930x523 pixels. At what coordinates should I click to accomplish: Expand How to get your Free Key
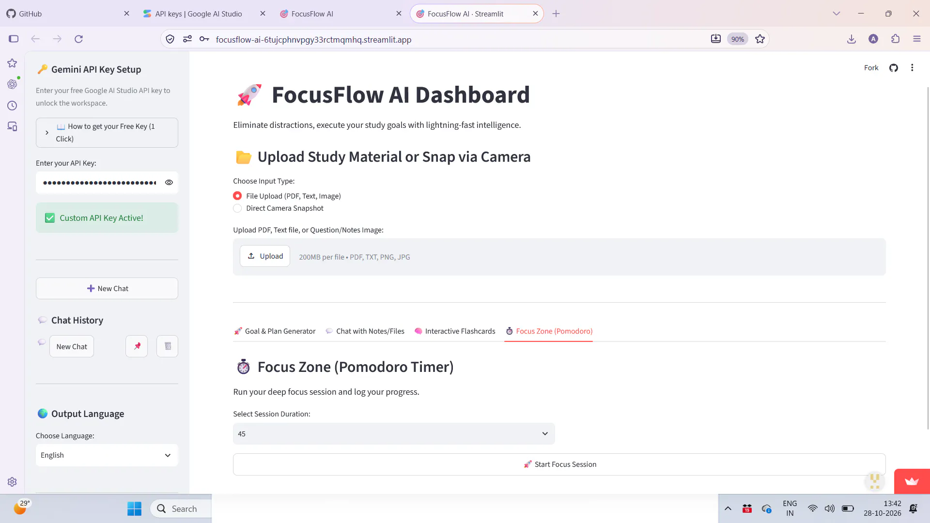[107, 133]
